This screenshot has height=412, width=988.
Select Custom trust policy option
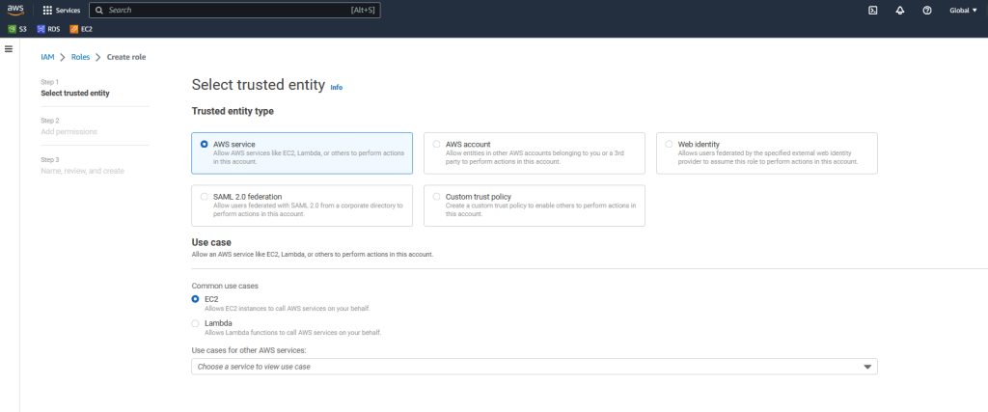click(535, 206)
